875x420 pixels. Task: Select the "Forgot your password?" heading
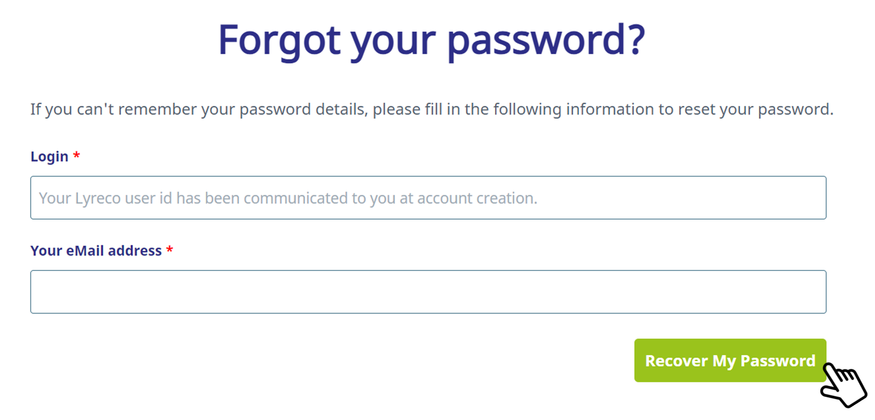pos(431,41)
